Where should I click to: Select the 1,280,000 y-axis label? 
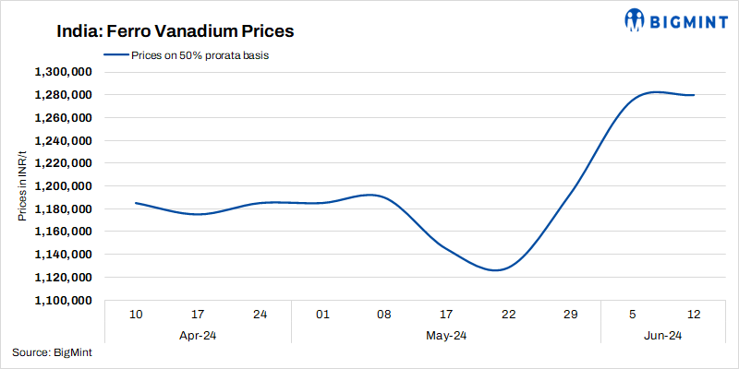(61, 95)
